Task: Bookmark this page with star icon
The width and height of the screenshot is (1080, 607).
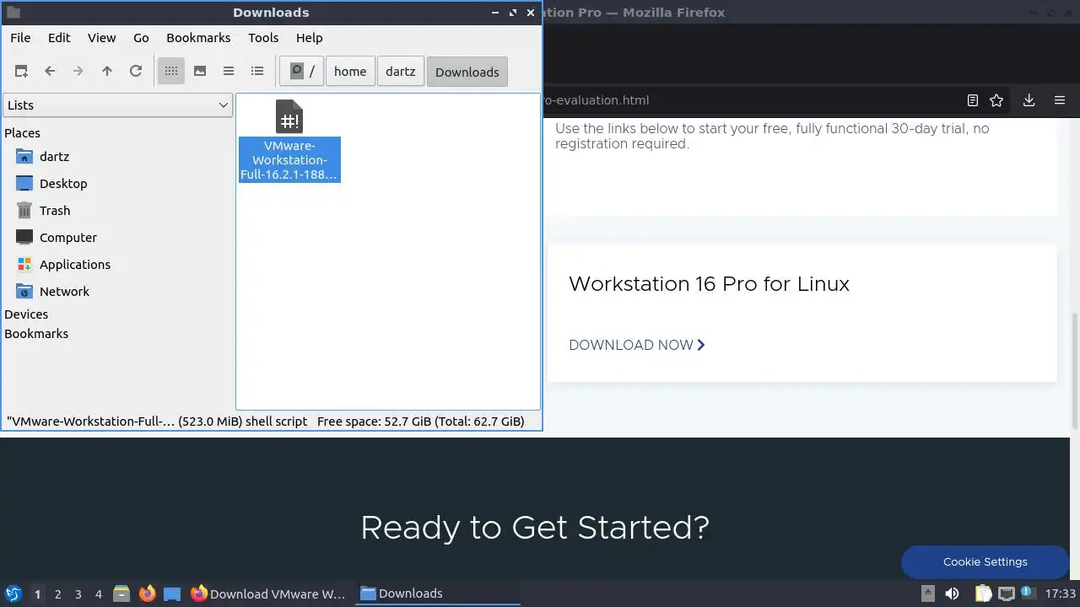Action: pos(996,100)
